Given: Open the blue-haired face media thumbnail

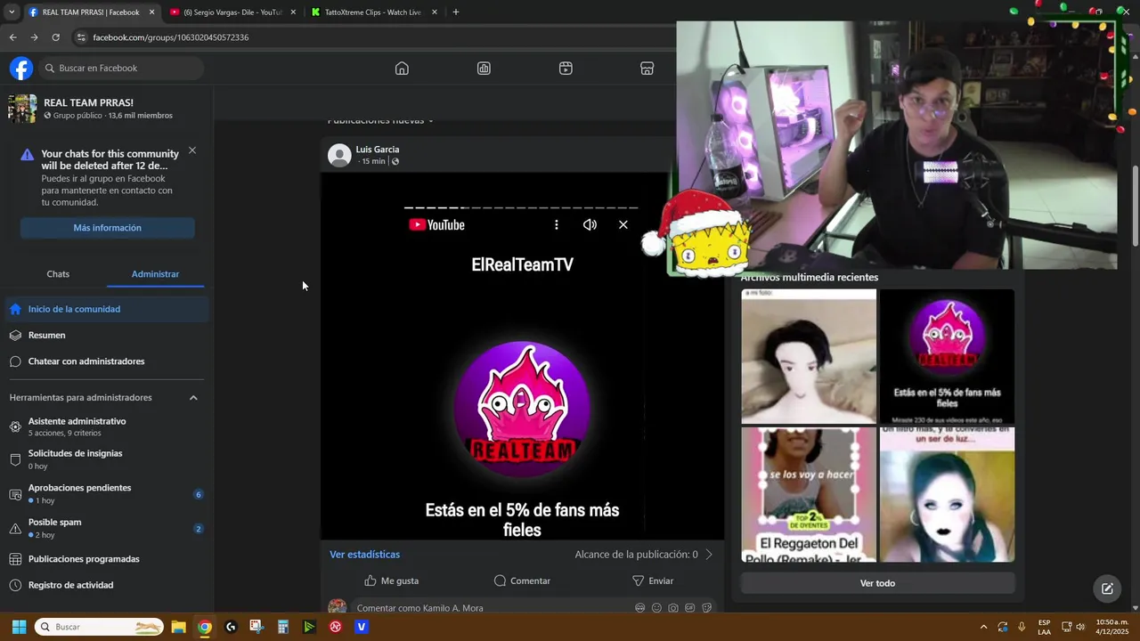Looking at the screenshot, I should pyautogui.click(x=947, y=494).
